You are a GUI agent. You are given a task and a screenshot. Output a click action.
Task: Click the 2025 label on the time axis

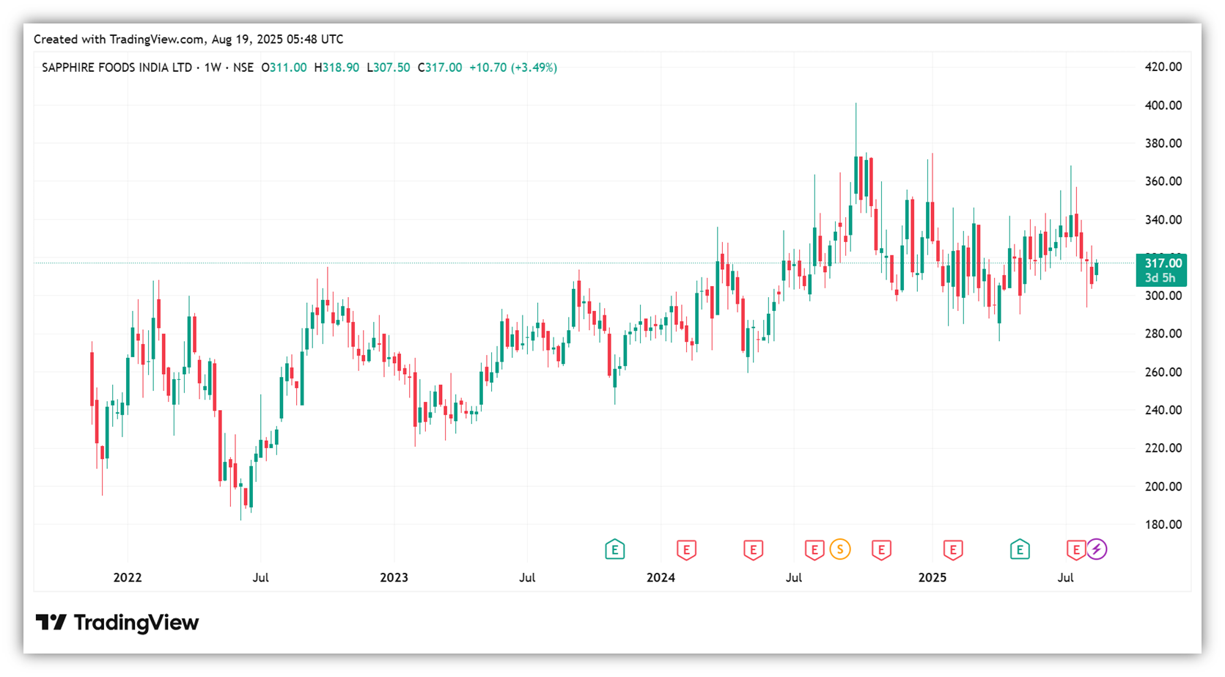click(932, 578)
